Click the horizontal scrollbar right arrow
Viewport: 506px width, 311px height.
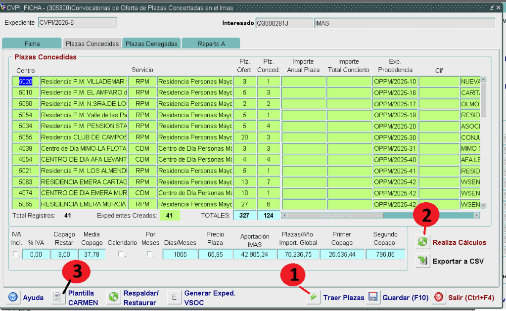(477, 216)
